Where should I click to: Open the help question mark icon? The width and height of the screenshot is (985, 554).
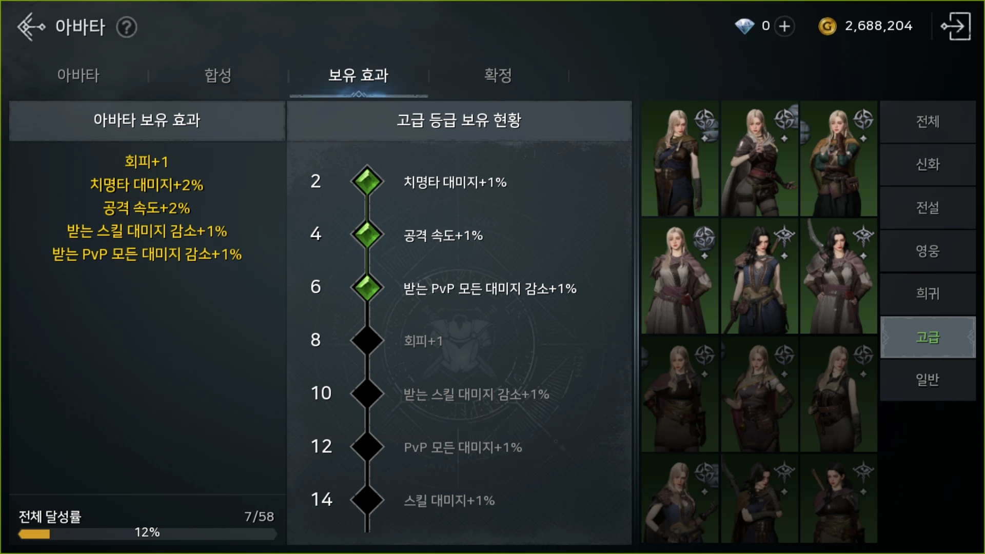(126, 27)
